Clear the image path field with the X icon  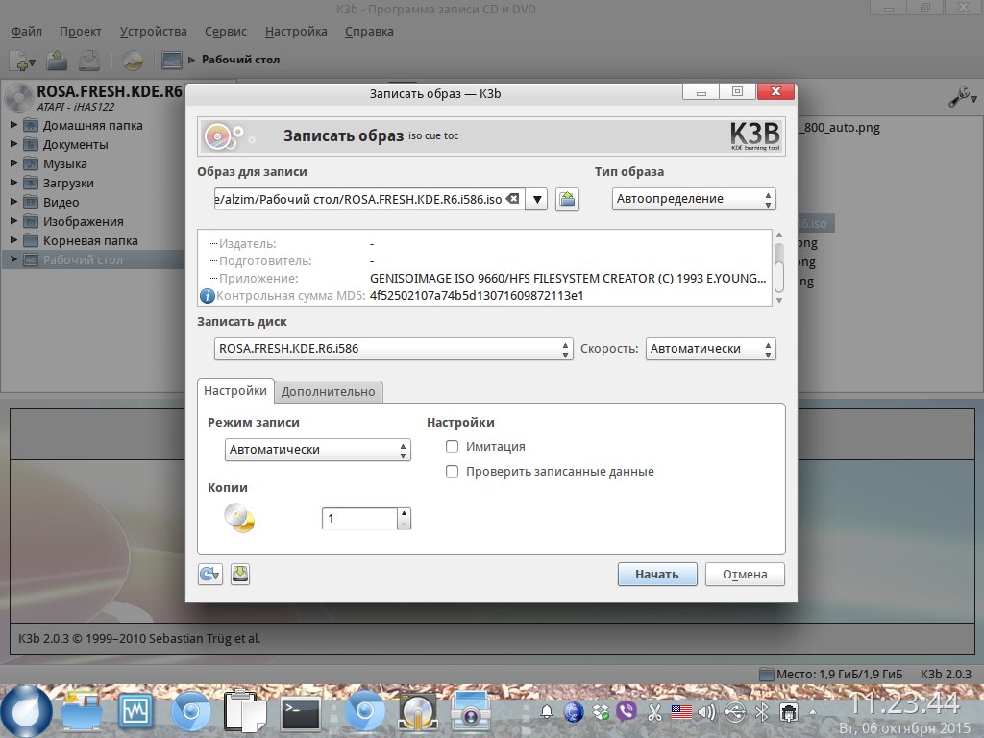[513, 199]
